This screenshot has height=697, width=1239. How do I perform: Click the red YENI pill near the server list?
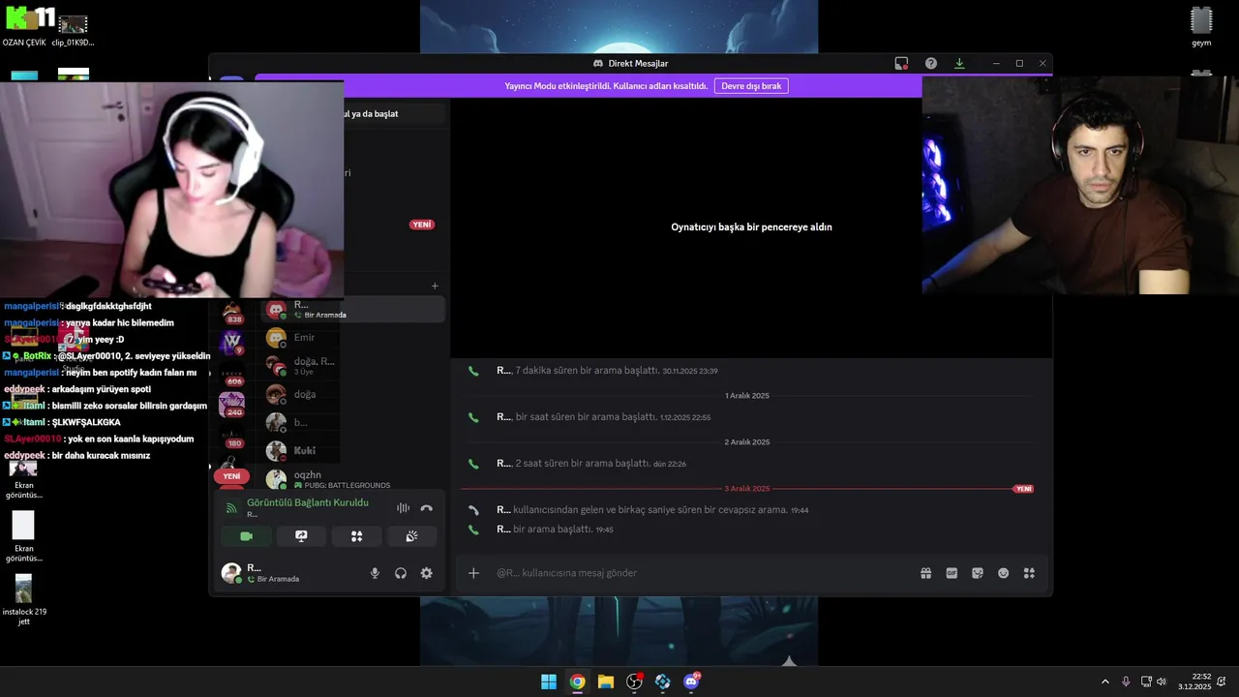[231, 476]
